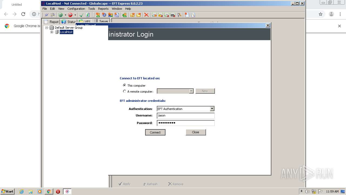Click the Password input field
346x195 pixels.
pos(186,123)
